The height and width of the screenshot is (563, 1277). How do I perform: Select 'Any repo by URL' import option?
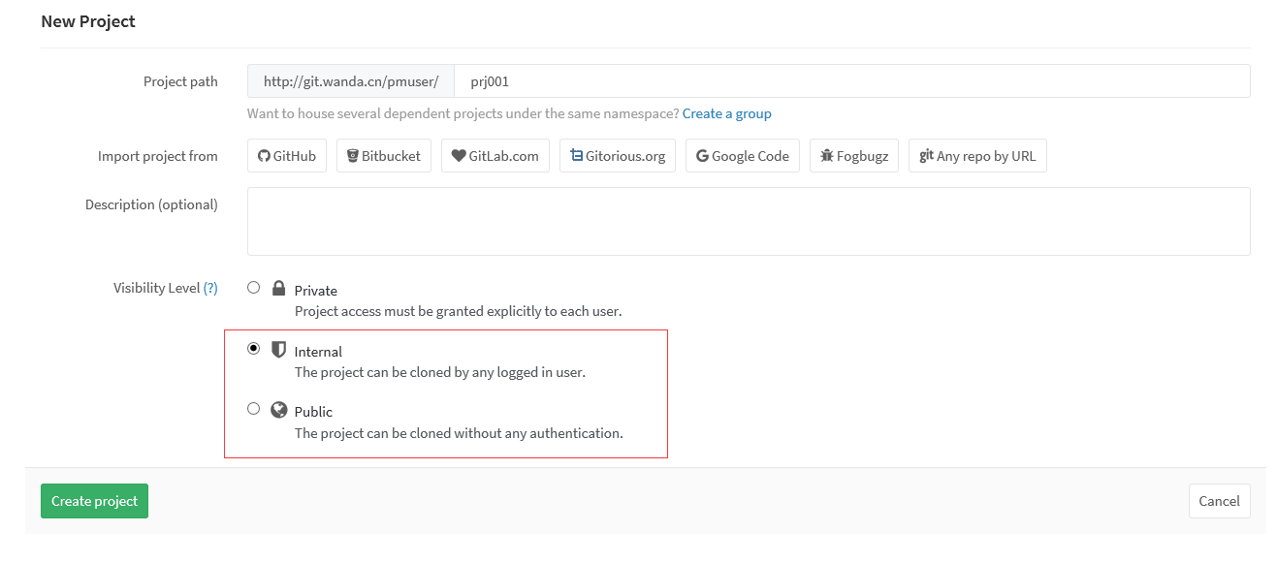(x=977, y=155)
